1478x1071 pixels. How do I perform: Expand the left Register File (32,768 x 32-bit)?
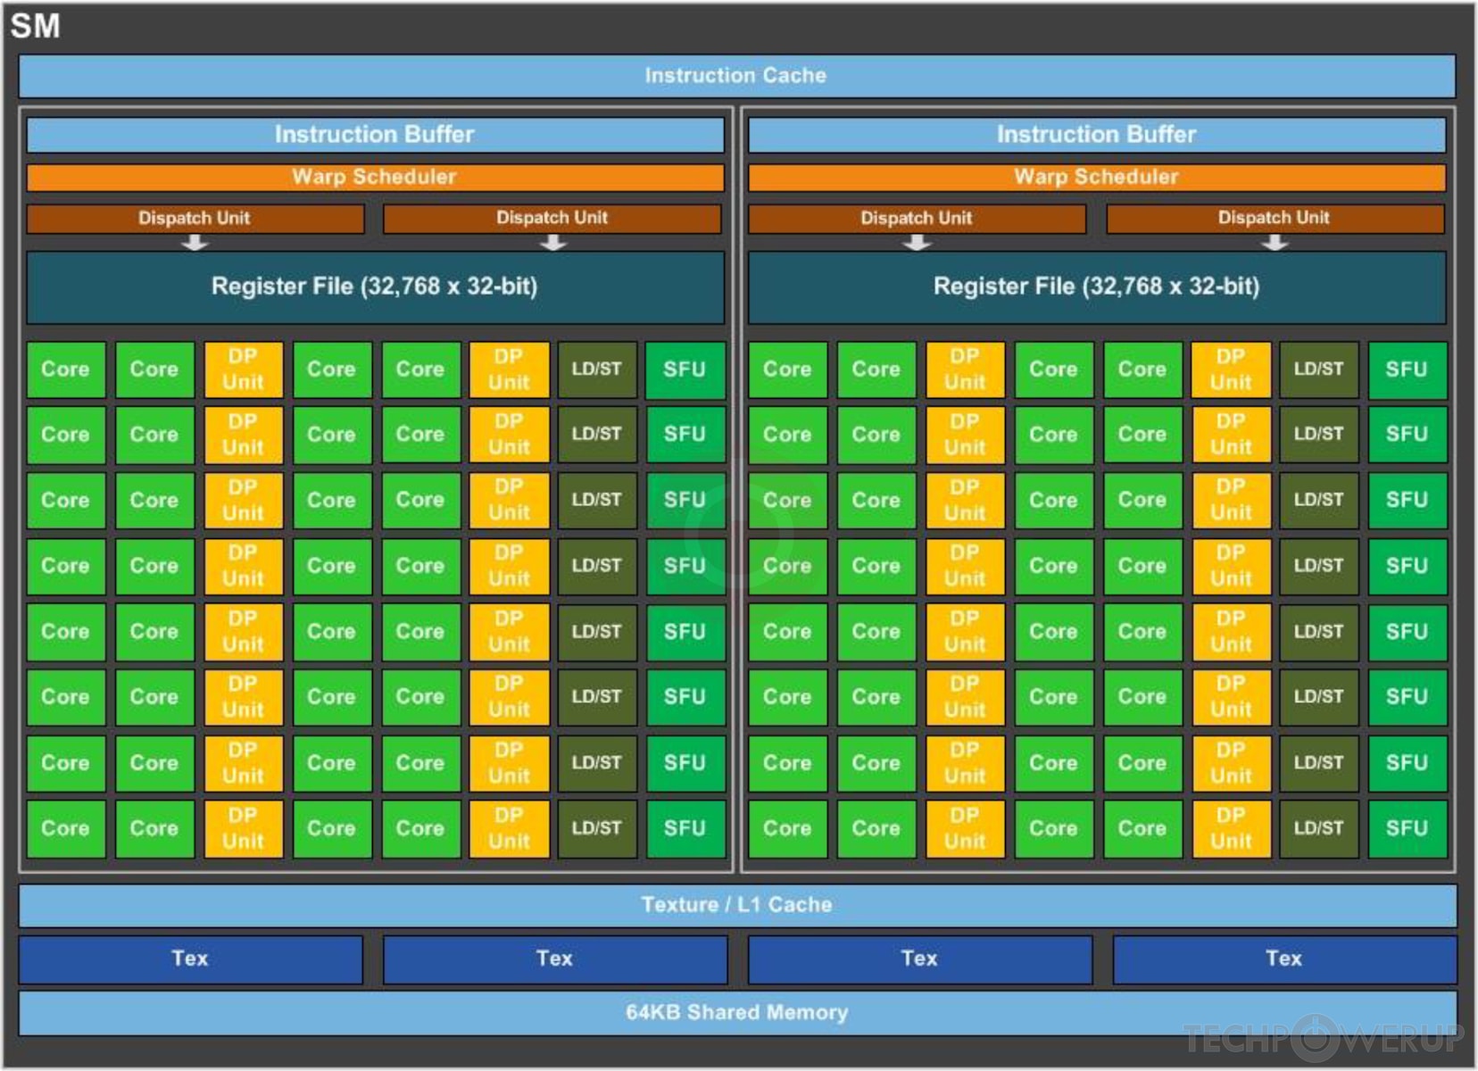[x=375, y=286]
